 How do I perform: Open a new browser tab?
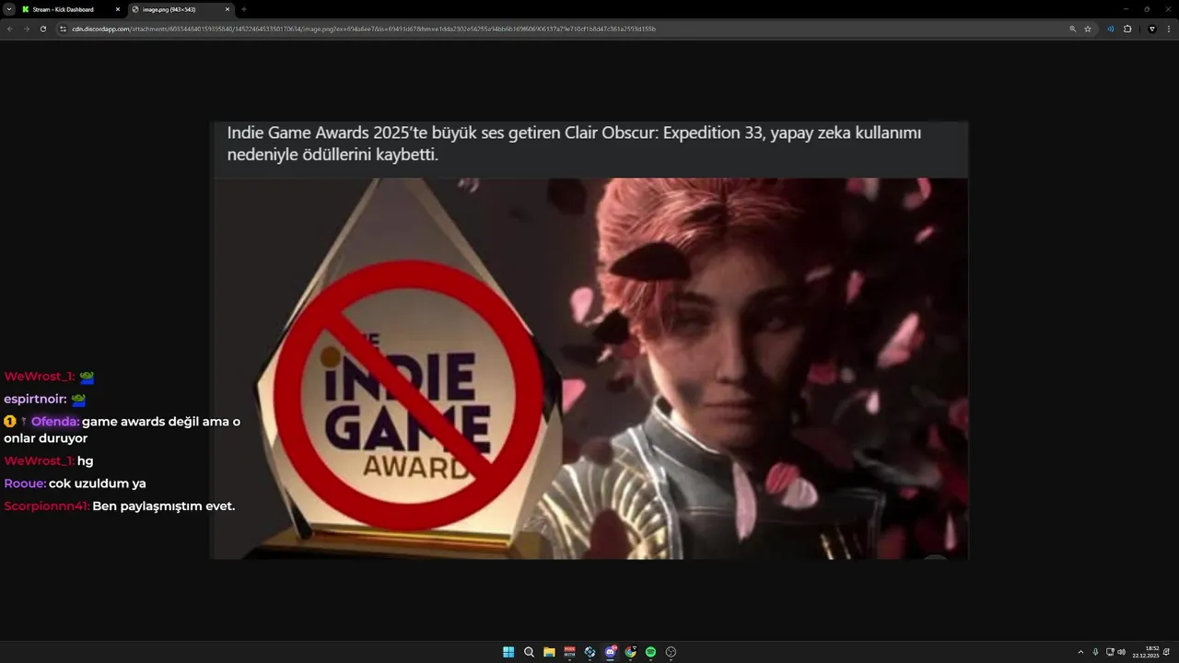[x=244, y=9]
